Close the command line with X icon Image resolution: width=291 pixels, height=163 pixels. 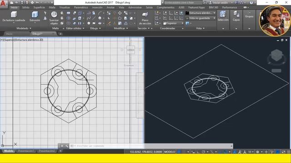coord(62,146)
